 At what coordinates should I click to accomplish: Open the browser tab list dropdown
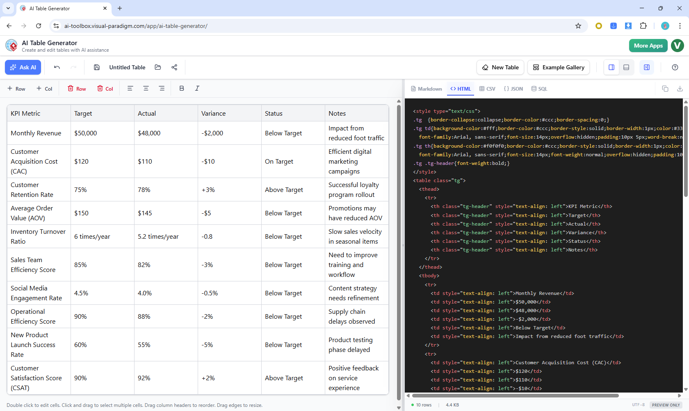(x=8, y=8)
